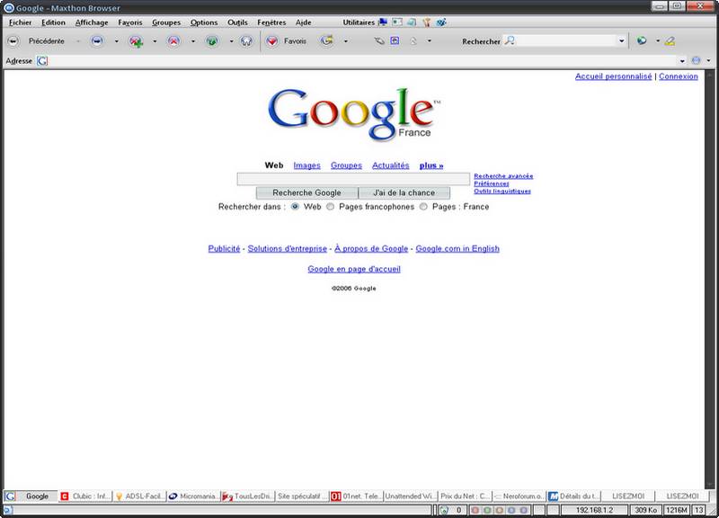Click the 309 Ko status bar entry
This screenshot has width=719, height=518.
click(x=645, y=510)
